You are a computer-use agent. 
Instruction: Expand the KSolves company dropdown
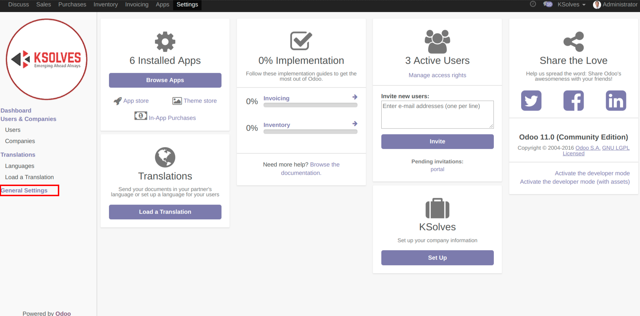coord(571,5)
